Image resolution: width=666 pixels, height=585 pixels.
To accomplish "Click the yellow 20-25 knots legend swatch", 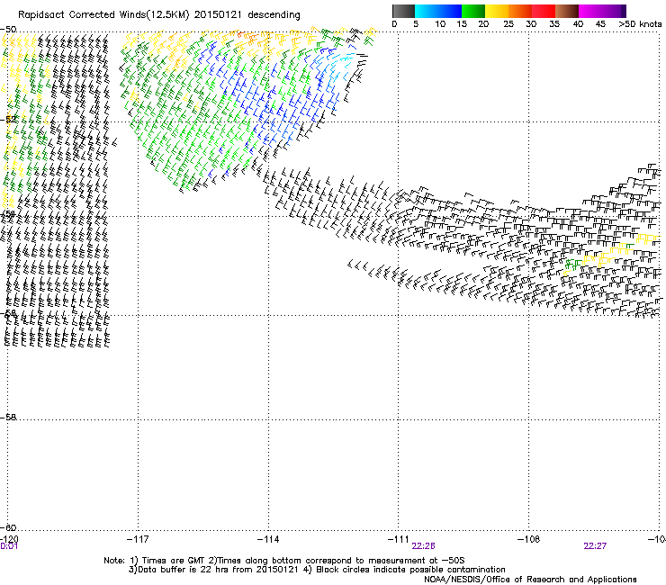I will 497,11.
